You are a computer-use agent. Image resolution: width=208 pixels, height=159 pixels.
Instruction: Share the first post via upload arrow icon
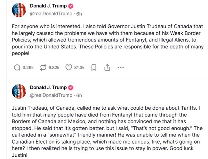click(107, 68)
